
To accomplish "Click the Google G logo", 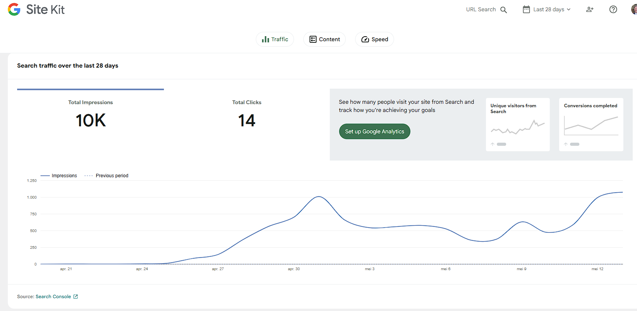I will (x=14, y=9).
